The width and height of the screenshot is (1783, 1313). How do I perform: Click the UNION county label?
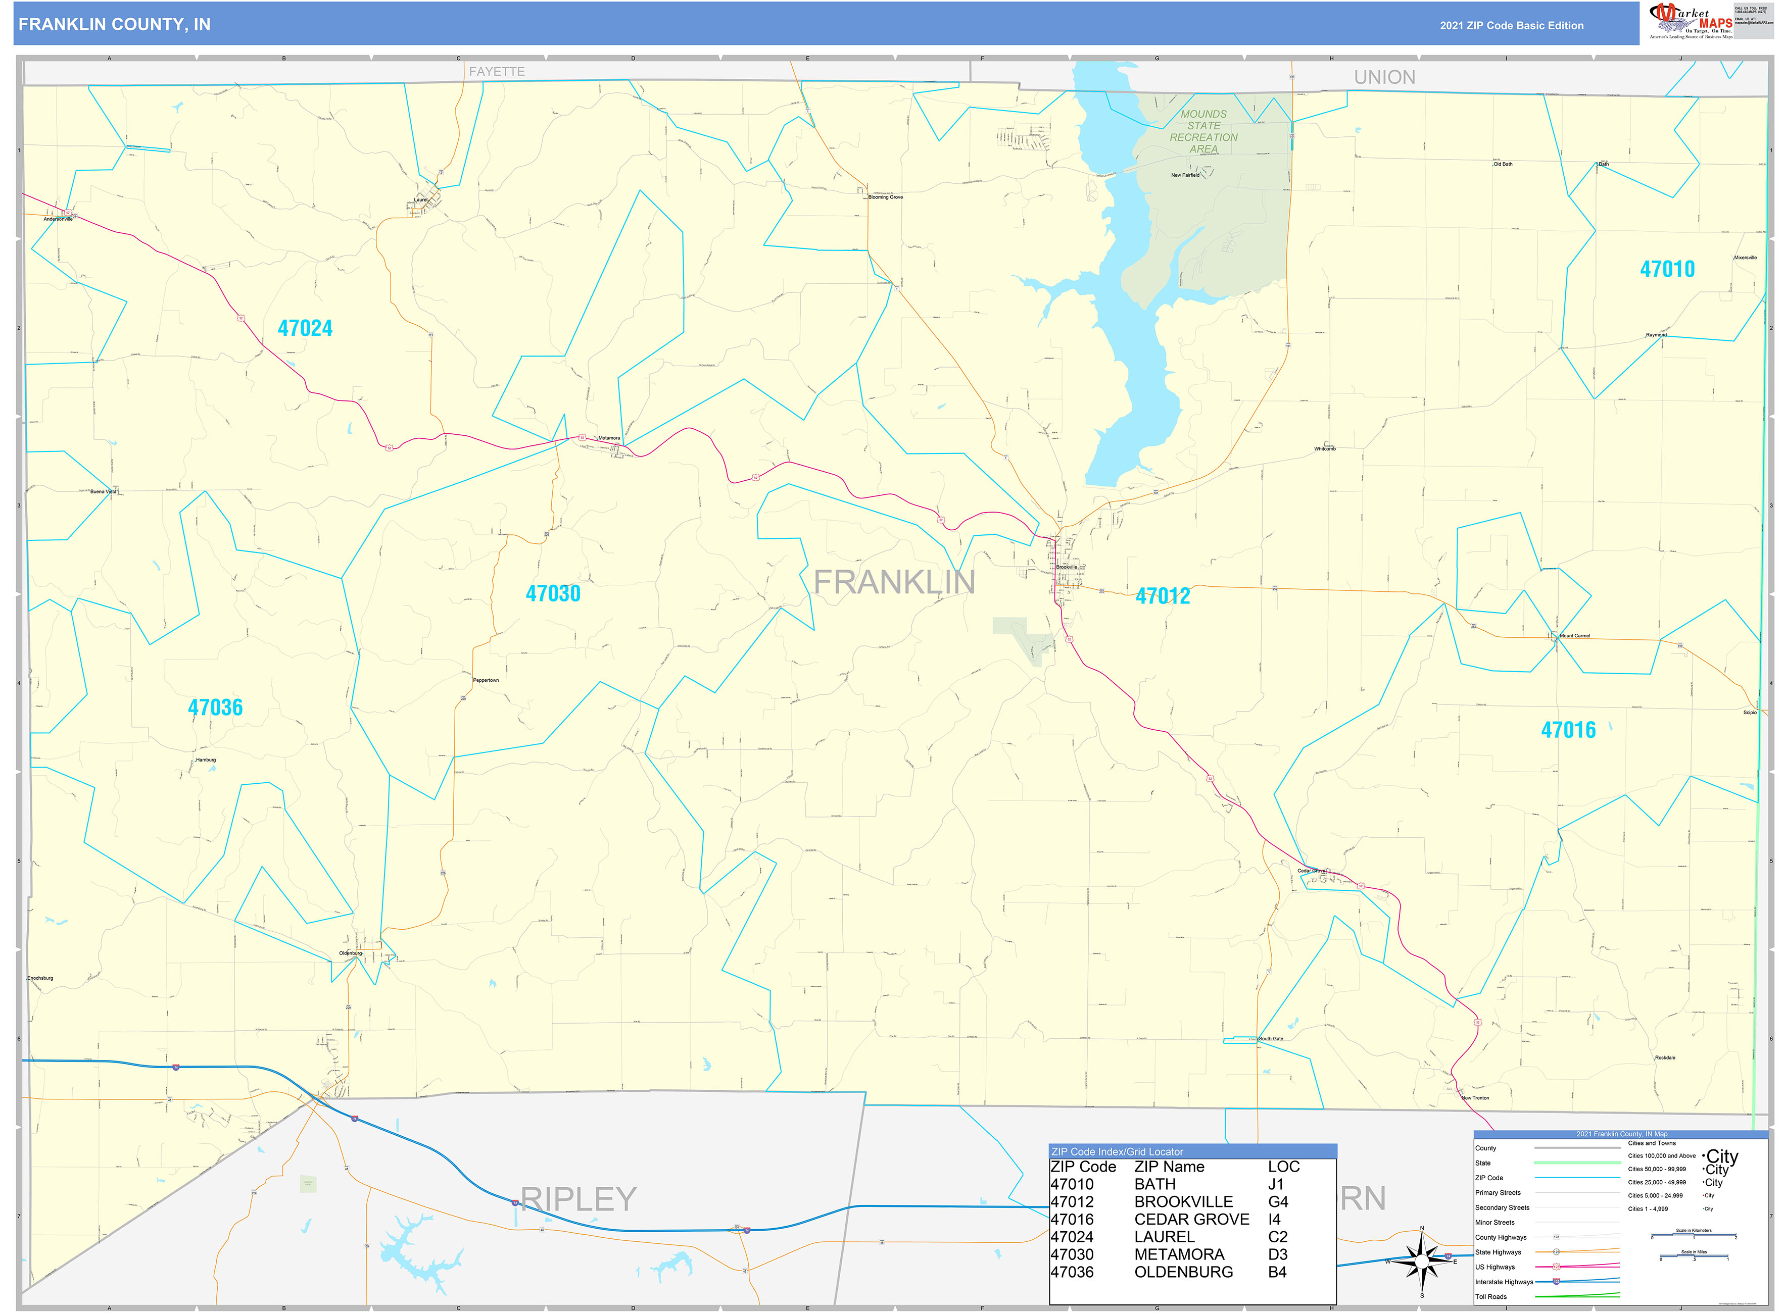[x=1384, y=77]
